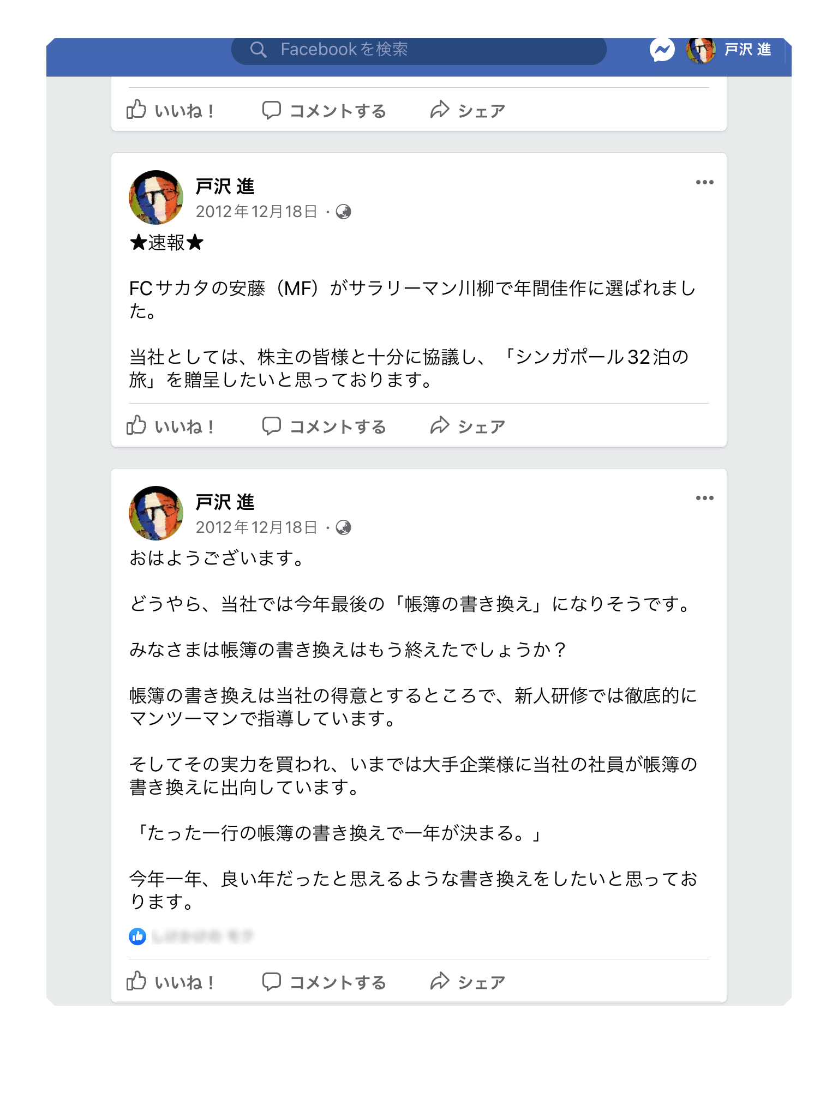Open Messenger from the top bar
Screen dimensions: 838x1117
(x=662, y=50)
